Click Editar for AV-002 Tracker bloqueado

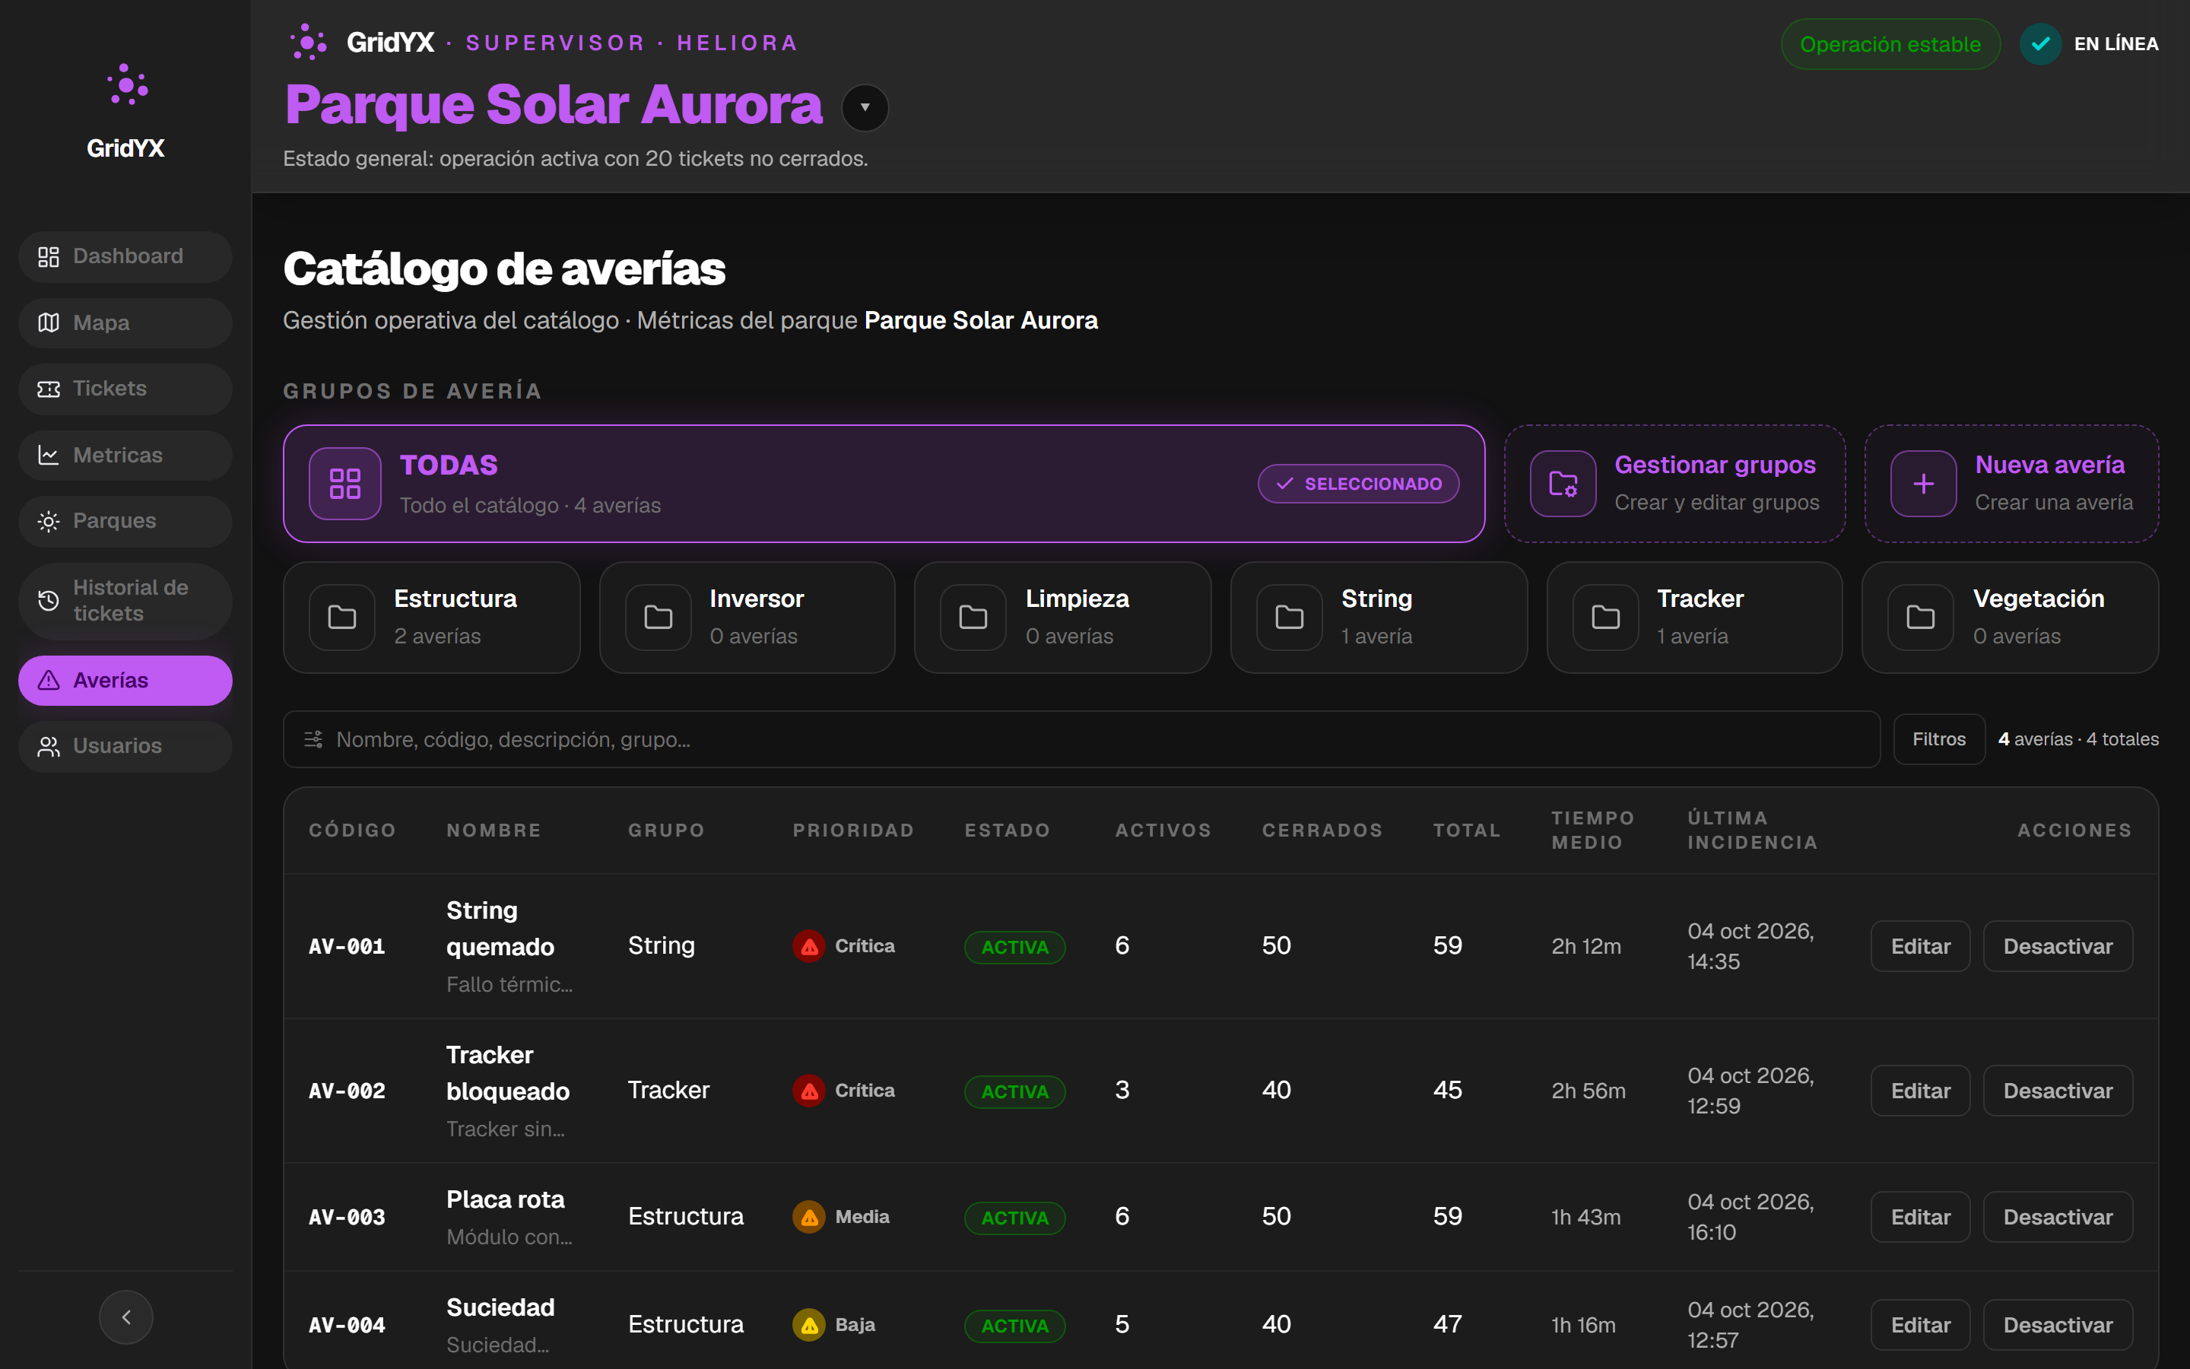tap(1919, 1091)
